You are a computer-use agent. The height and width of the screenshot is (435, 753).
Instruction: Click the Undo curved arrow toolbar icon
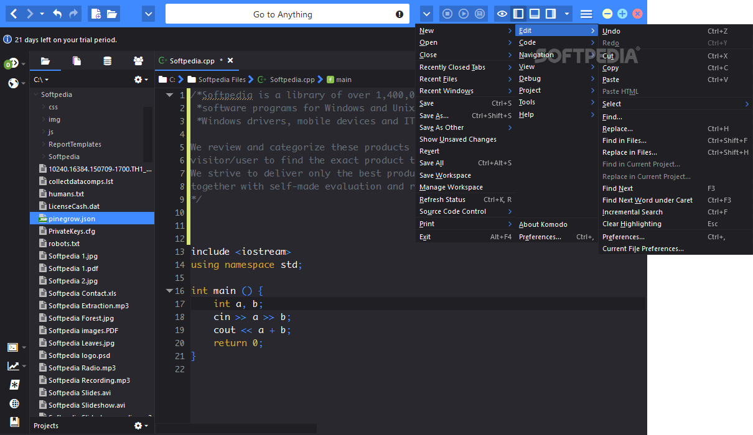click(x=57, y=14)
